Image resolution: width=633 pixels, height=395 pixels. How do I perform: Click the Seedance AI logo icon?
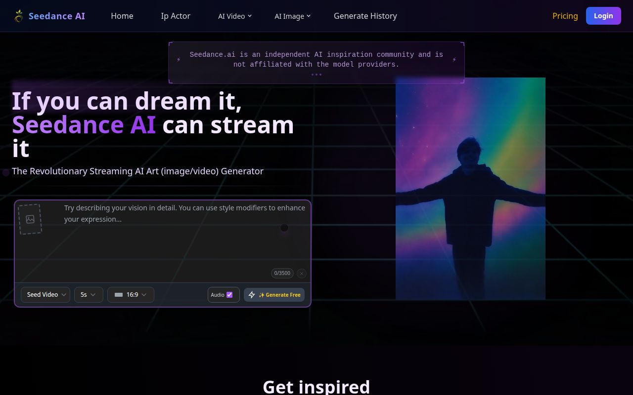[19, 16]
